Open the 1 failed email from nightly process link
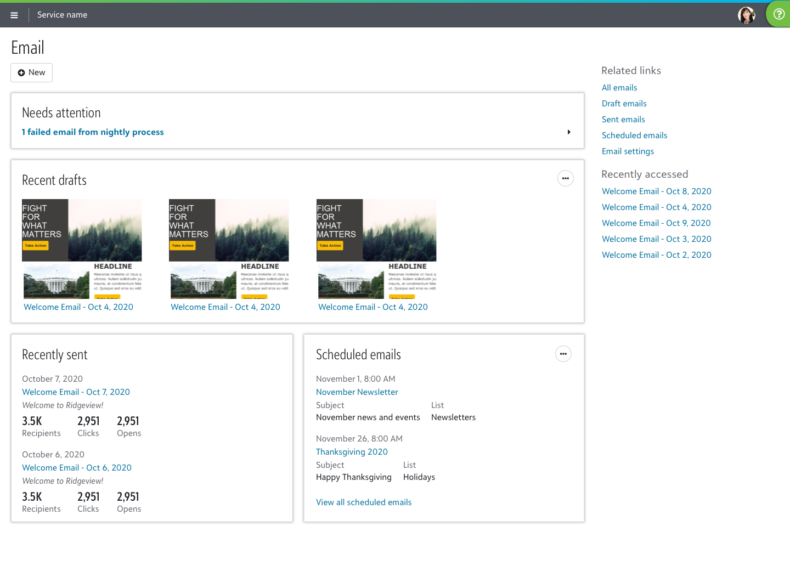 pyautogui.click(x=93, y=132)
